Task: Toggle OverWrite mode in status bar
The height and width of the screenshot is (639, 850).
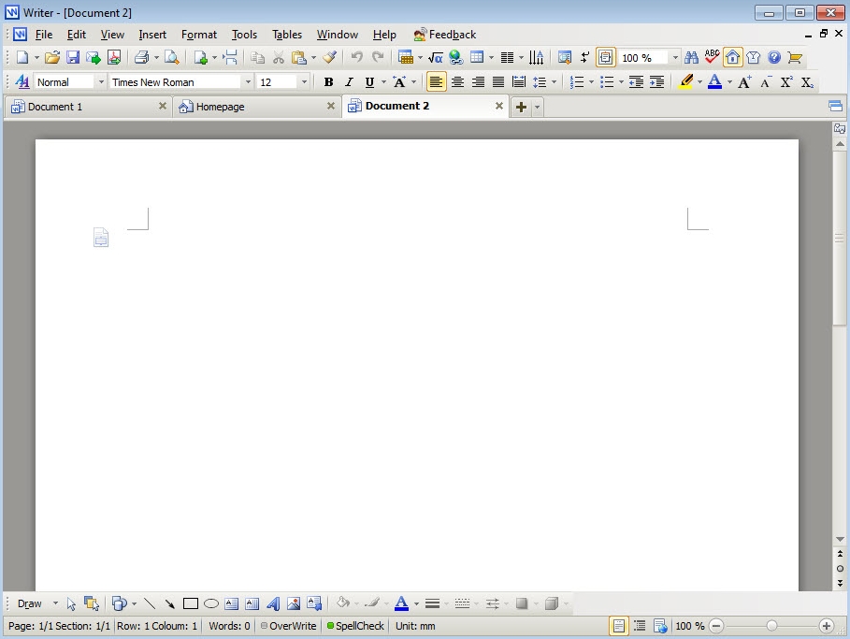Action: 289,626
